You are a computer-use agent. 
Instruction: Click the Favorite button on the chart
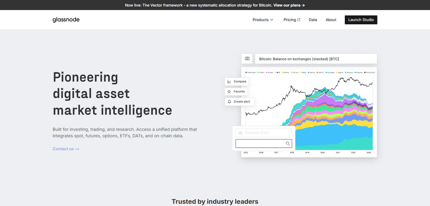236,92
